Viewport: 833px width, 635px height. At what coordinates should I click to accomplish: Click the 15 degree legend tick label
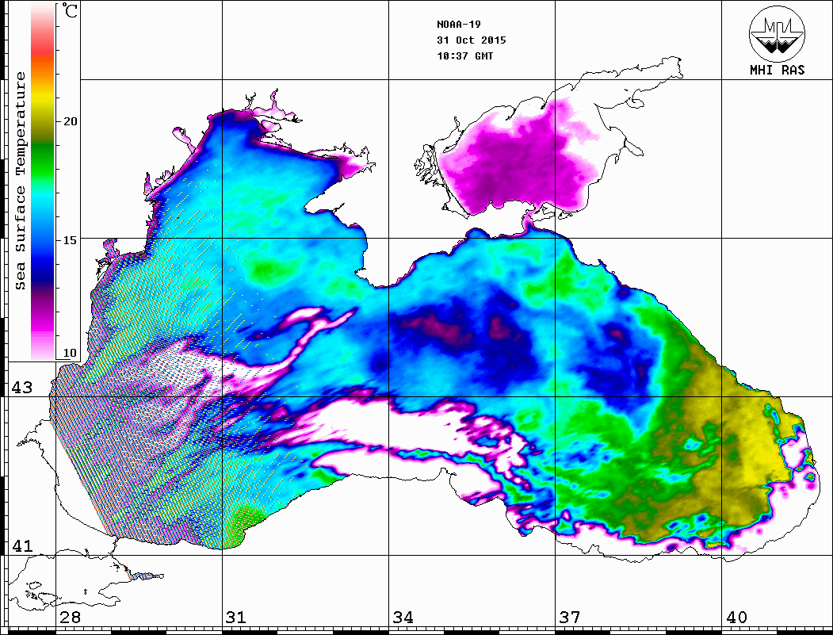tap(70, 240)
